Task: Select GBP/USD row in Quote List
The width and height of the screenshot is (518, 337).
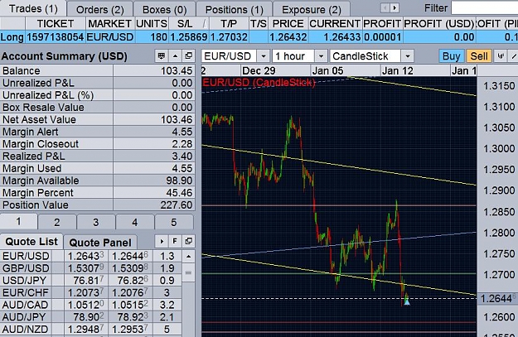Action: tap(91, 268)
